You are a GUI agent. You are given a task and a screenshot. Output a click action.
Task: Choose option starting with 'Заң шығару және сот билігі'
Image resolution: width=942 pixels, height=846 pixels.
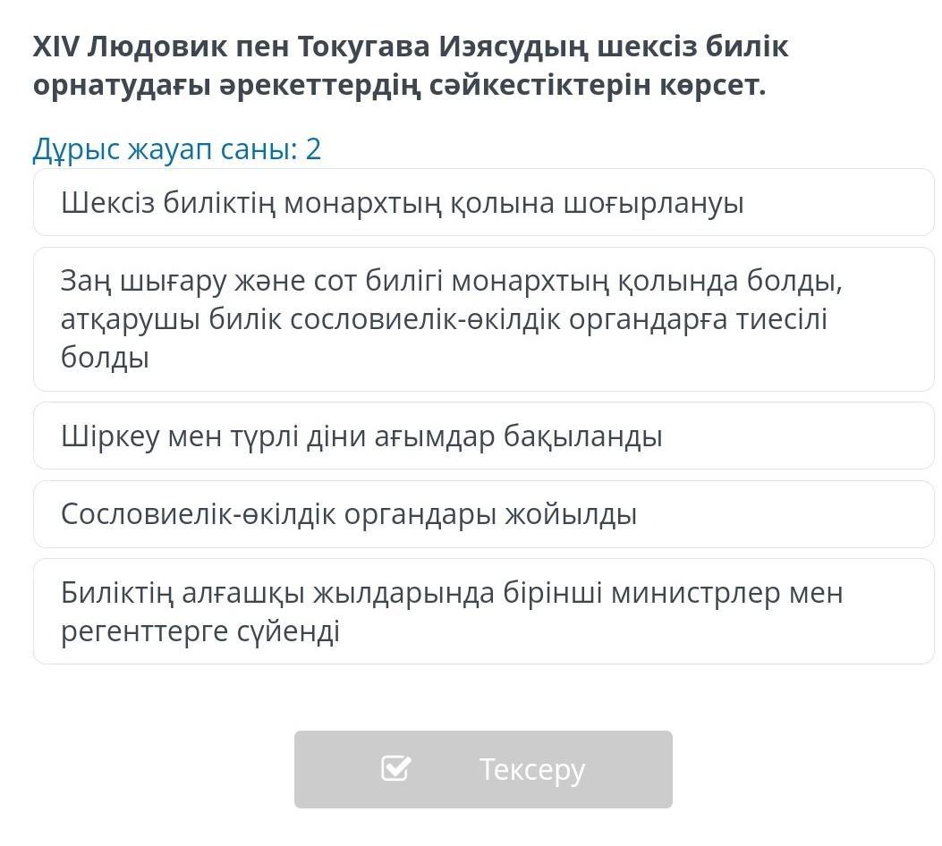click(x=484, y=319)
